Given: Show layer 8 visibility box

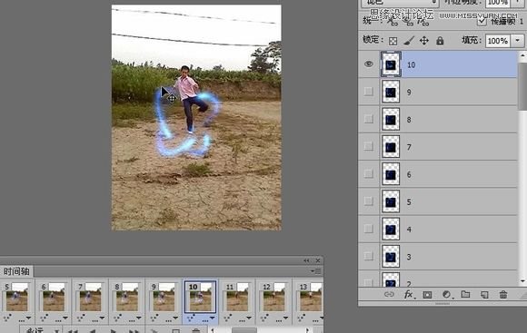Looking at the screenshot, I should click(369, 119).
